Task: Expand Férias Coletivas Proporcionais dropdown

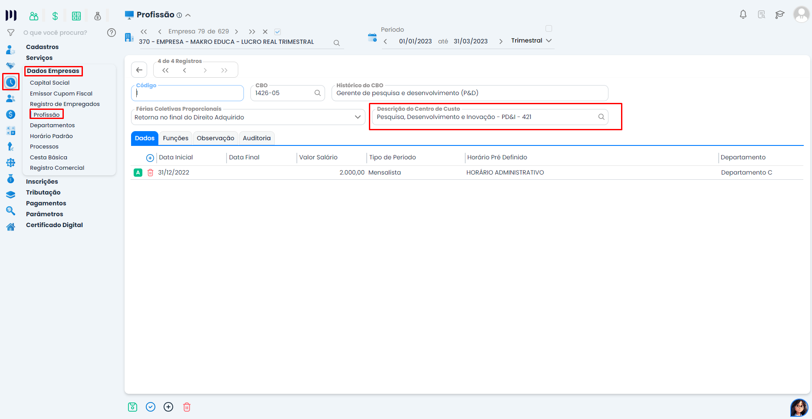Action: click(x=358, y=117)
